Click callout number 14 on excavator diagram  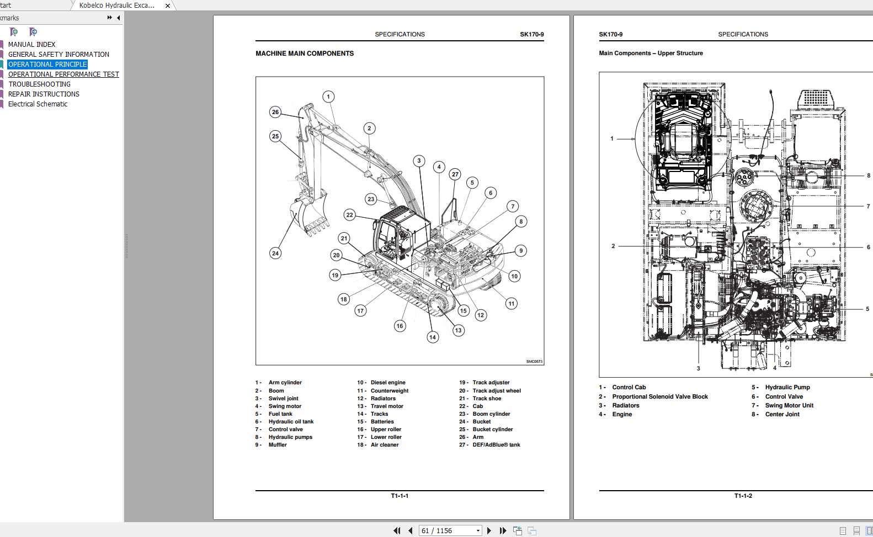pos(433,337)
